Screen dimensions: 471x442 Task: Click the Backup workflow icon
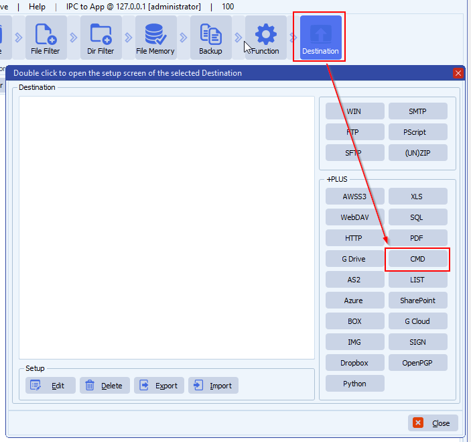[x=210, y=38]
